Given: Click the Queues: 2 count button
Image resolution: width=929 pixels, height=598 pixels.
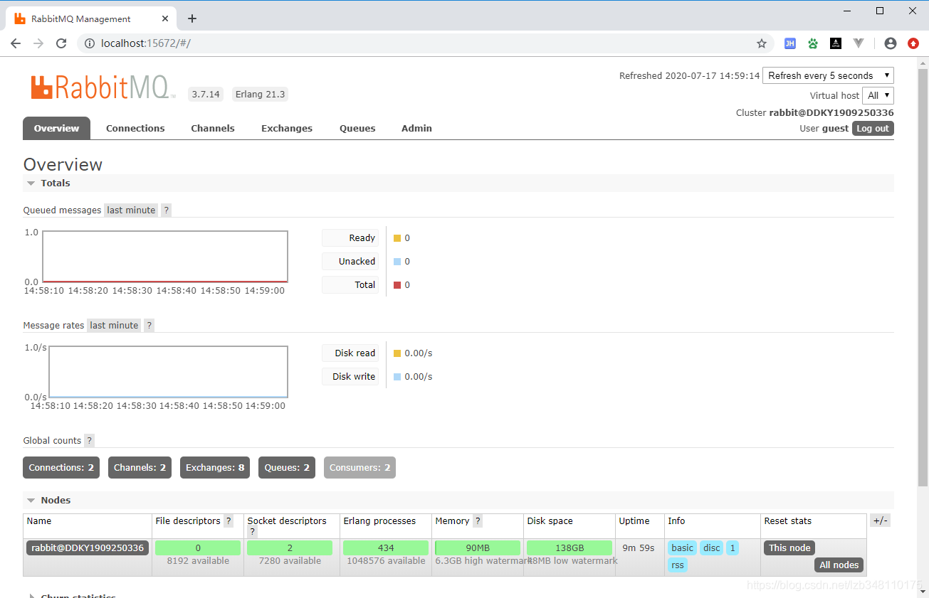Looking at the screenshot, I should click(x=287, y=468).
